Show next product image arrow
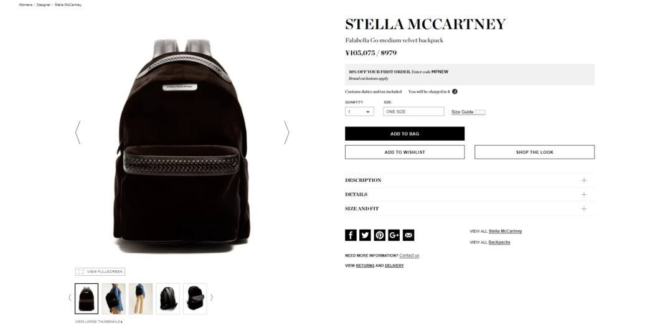The image size is (660, 328). pos(286,133)
